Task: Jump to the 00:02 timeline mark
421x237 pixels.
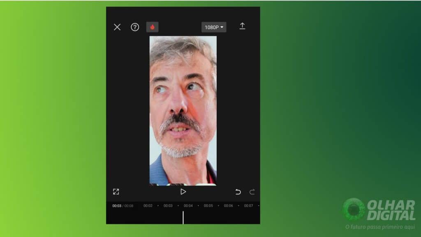Action: 148,206
